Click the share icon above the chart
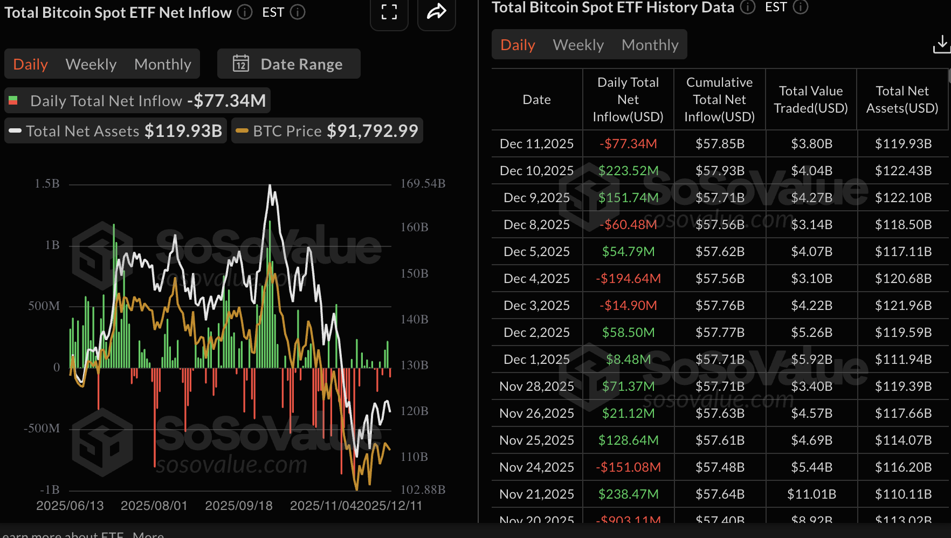Image resolution: width=951 pixels, height=538 pixels. coord(436,12)
